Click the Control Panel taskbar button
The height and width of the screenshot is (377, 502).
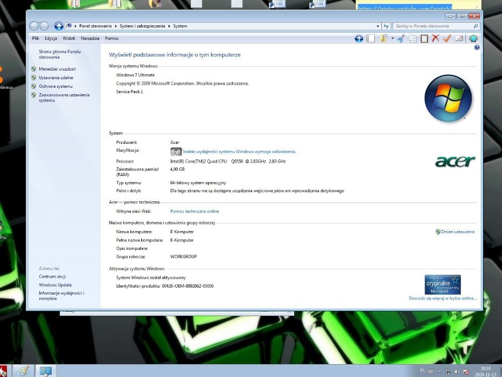[45, 371]
